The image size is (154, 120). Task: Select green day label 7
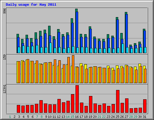[37, 117]
